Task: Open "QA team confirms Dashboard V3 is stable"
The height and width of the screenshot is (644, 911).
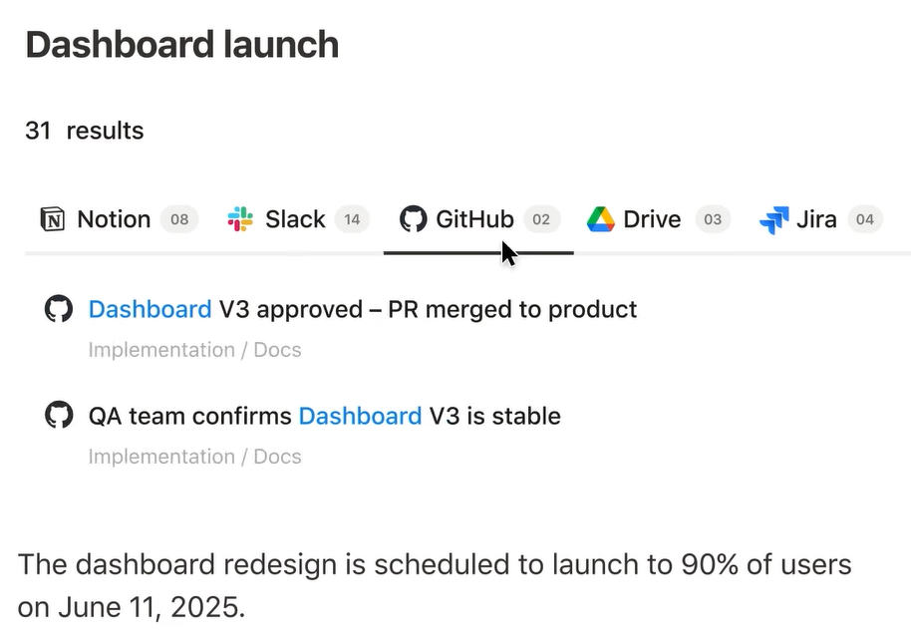Action: (324, 416)
